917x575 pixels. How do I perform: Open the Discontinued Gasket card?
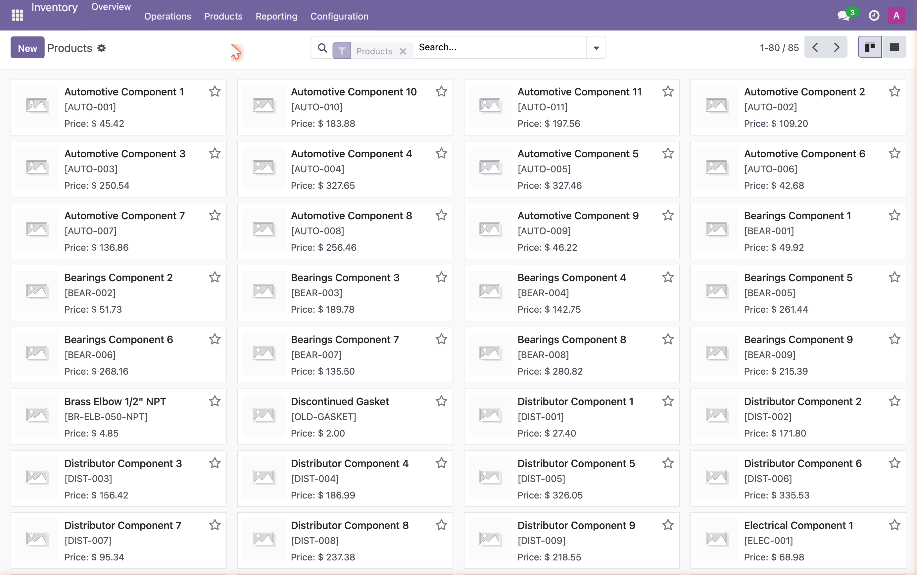(345, 417)
